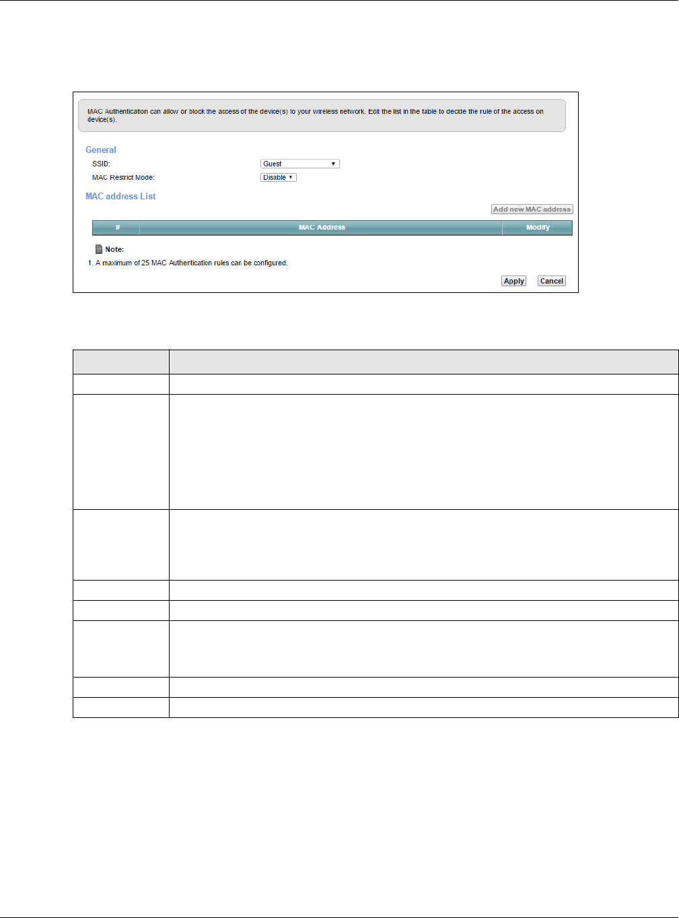Click the Add new MAC address button

532,209
